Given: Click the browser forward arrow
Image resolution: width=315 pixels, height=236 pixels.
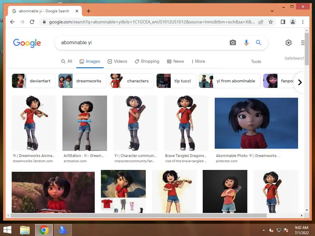Looking at the screenshot, I should pyautogui.click(x=22, y=22).
